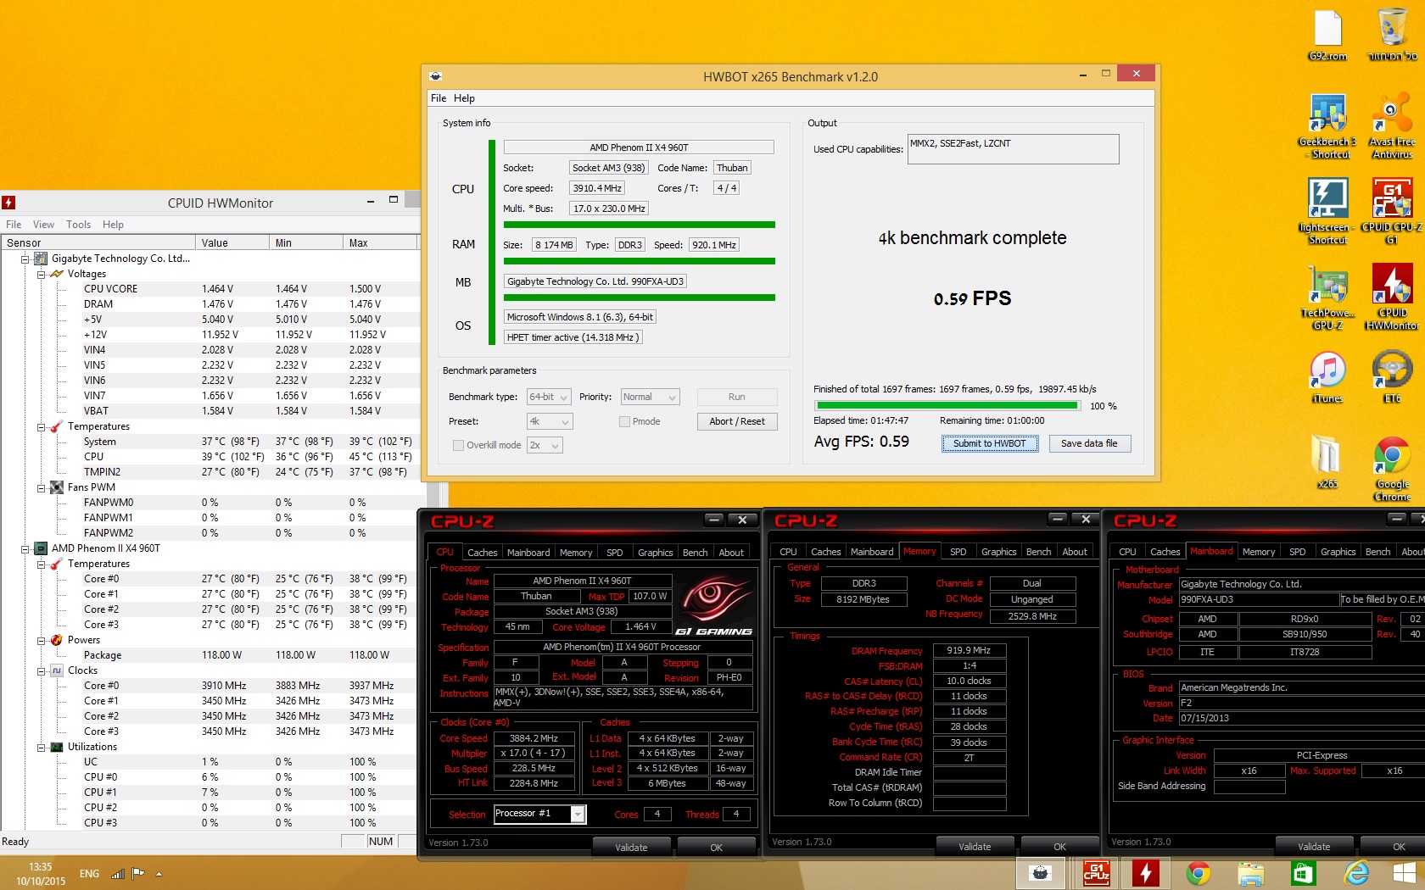Viewport: 1425px width, 890px height.
Task: Open CPUID HWMonitor desktop shortcut
Action: (x=1392, y=297)
